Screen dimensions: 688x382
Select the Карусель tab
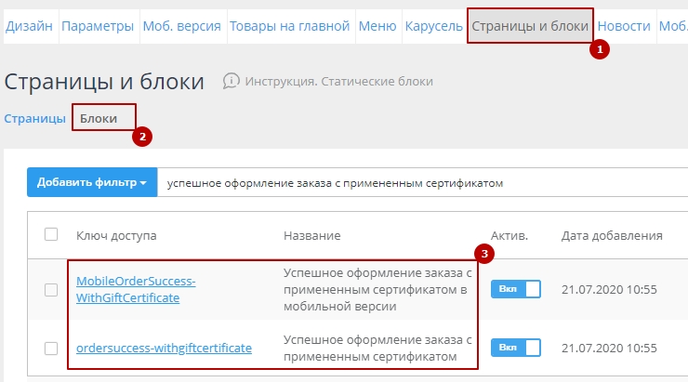click(433, 26)
